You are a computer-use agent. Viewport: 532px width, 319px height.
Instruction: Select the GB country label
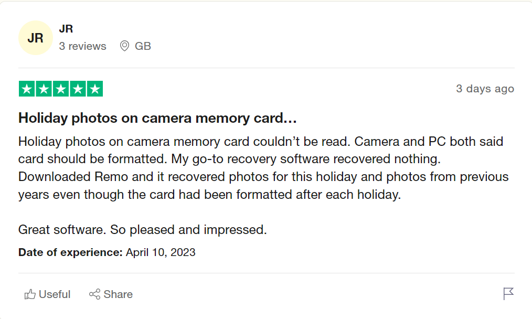coord(143,46)
